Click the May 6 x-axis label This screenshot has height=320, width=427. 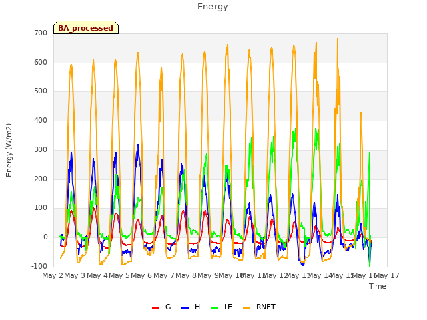point(141,275)
